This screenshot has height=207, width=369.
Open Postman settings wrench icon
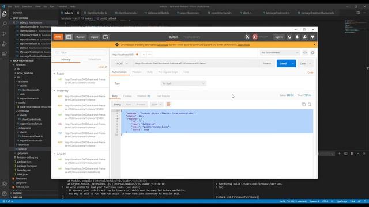click(305, 37)
